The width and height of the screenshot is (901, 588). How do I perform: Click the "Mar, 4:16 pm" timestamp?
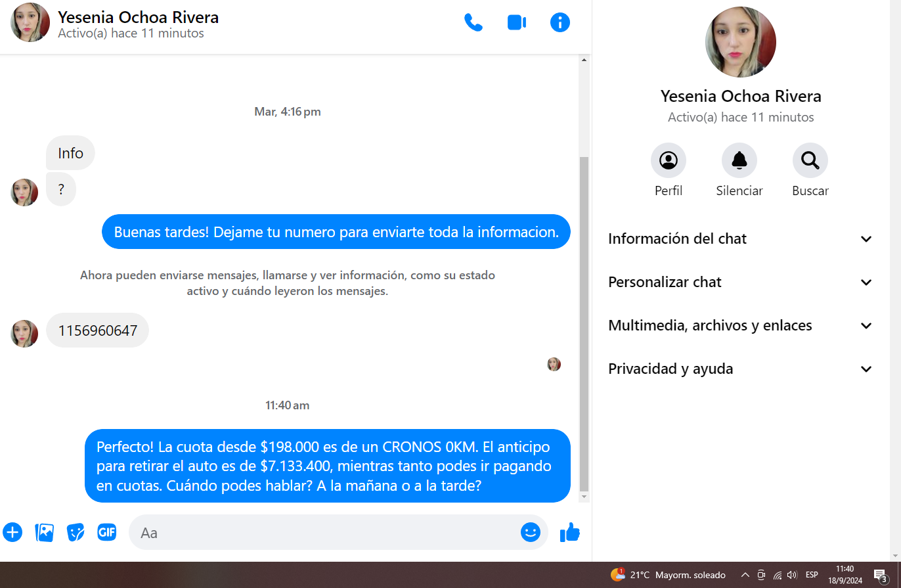(x=288, y=112)
